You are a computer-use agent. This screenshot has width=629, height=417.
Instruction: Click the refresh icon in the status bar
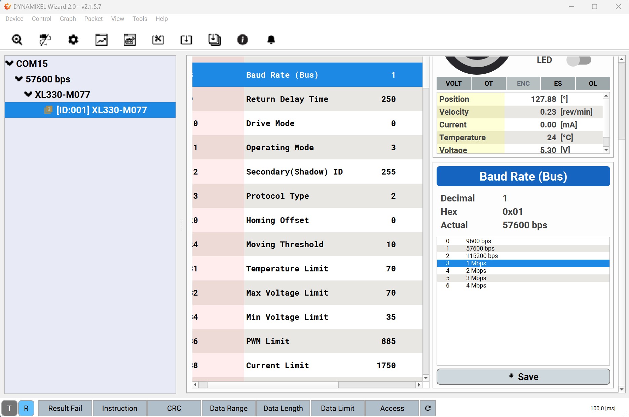[428, 408]
